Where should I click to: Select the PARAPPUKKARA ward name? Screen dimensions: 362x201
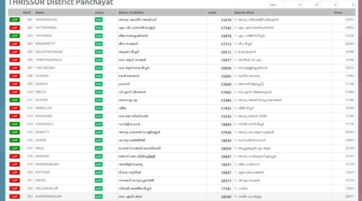tap(47, 164)
